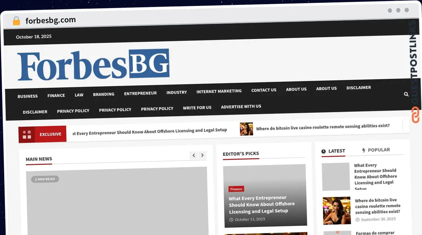Go to previous Main News slide arrow
The image size is (422, 235).
pos(193,155)
